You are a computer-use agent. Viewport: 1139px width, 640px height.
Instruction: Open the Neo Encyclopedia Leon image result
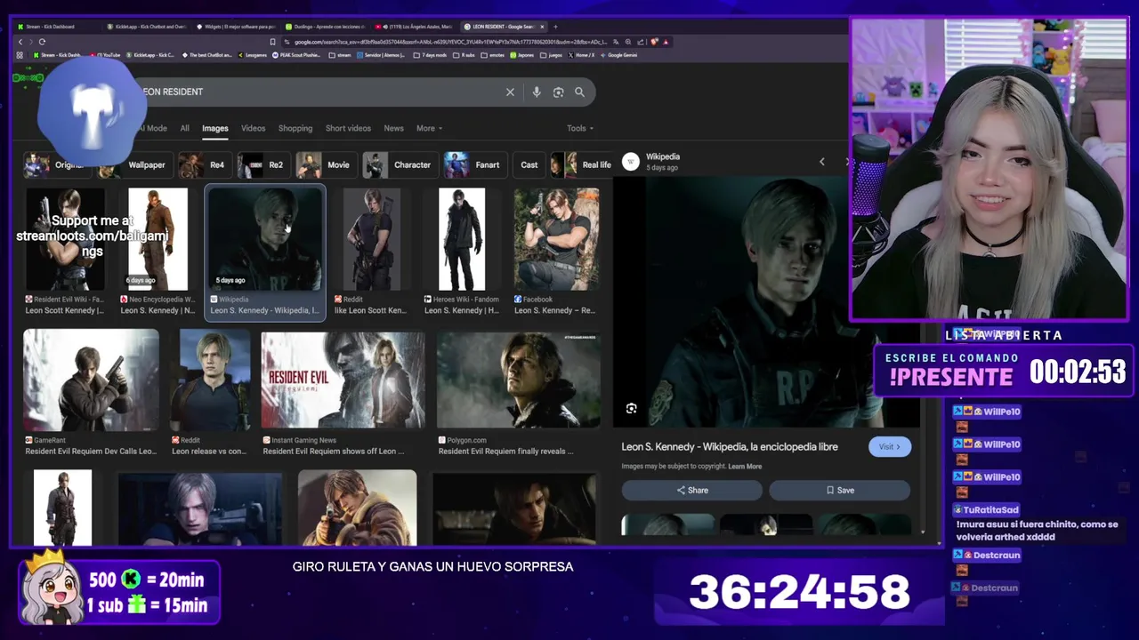point(158,237)
